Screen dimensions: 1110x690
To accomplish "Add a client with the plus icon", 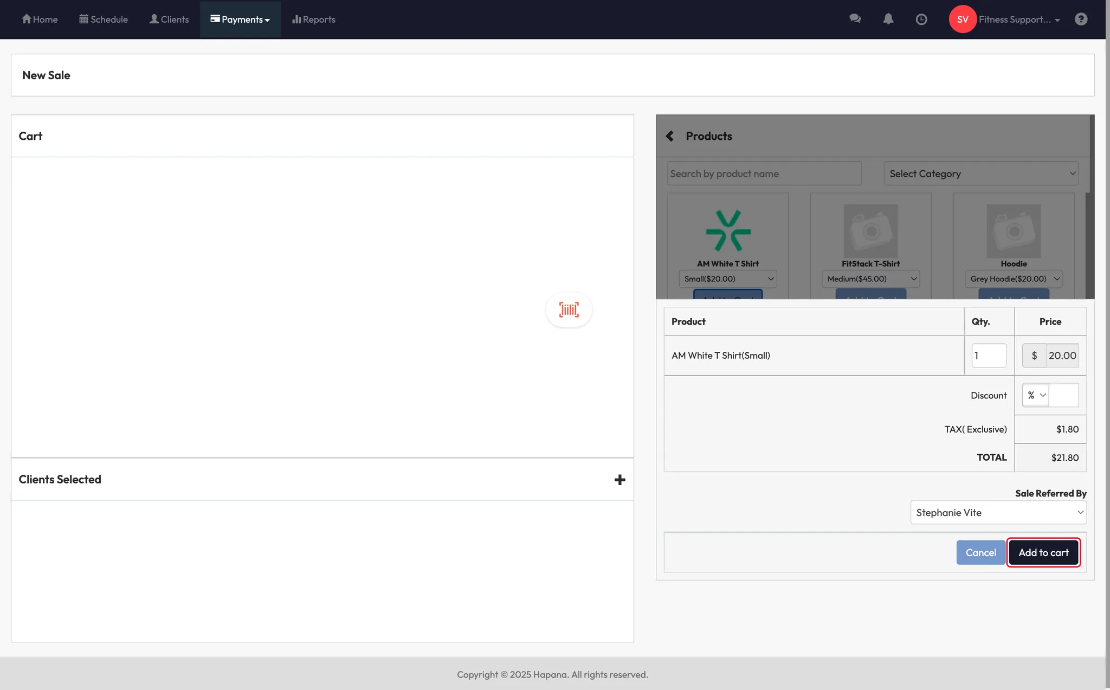I will (619, 480).
